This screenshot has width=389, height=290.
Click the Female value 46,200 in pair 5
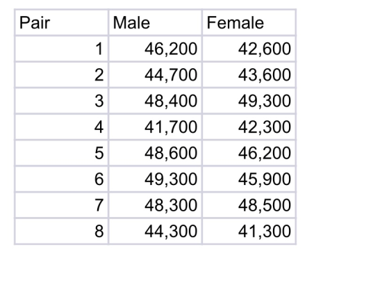point(249,153)
